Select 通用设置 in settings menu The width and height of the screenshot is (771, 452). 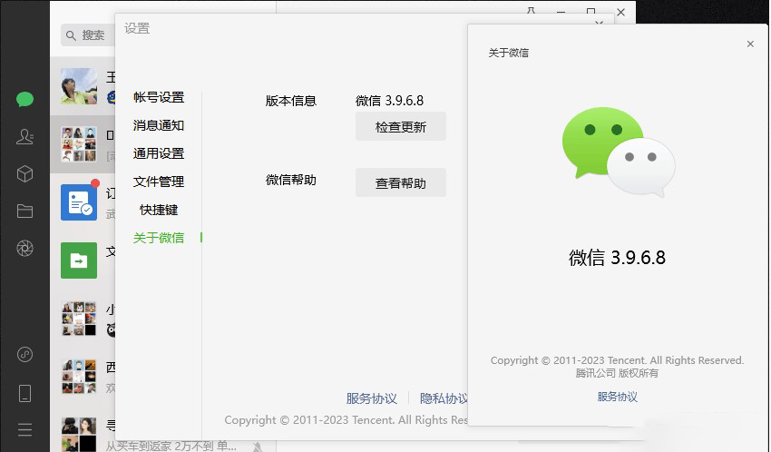point(159,153)
